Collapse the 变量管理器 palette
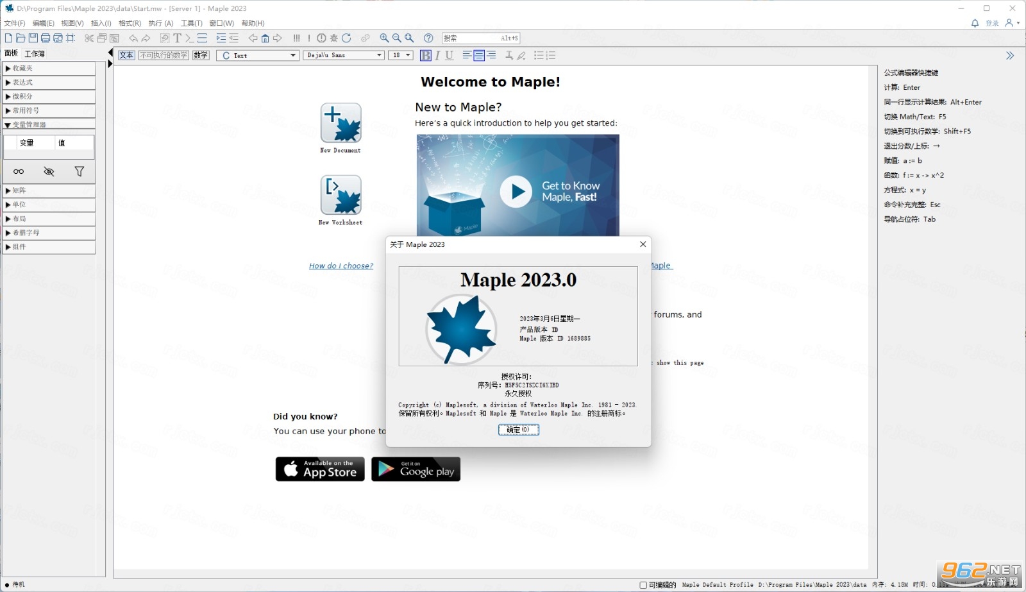1026x592 pixels. (49, 124)
